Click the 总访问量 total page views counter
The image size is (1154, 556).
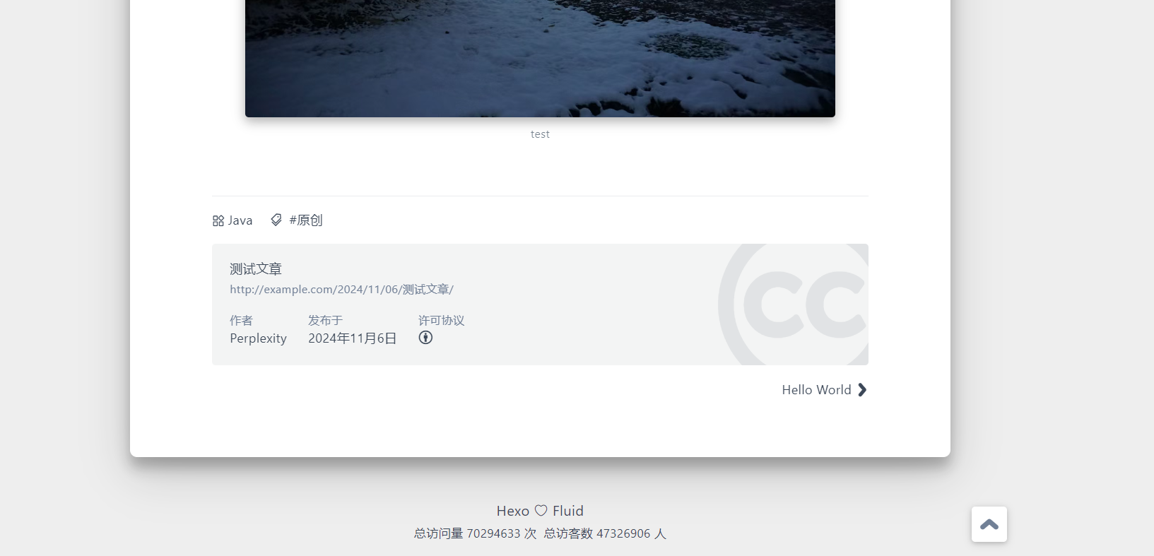click(476, 533)
